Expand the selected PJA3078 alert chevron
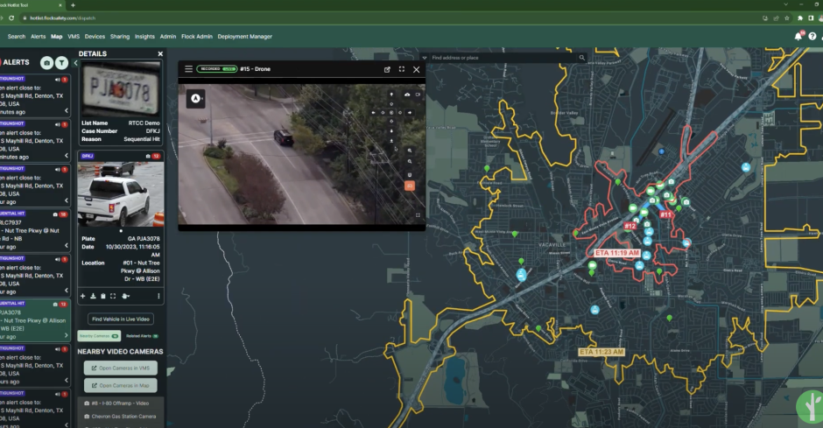 (x=67, y=335)
